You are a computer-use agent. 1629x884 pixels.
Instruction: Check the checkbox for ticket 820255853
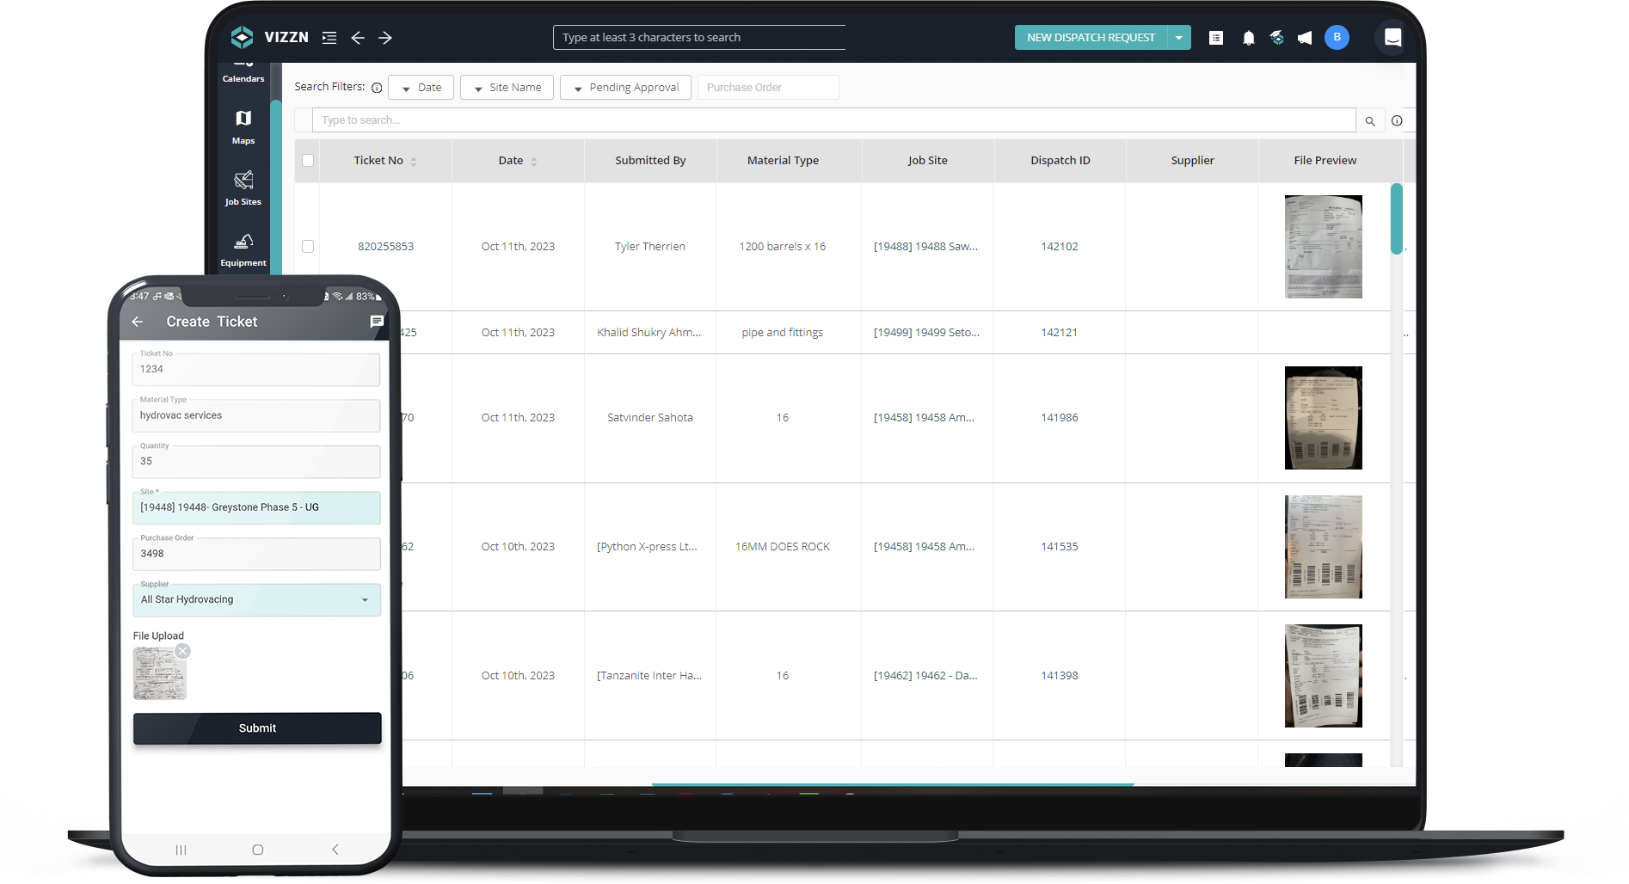click(x=308, y=246)
